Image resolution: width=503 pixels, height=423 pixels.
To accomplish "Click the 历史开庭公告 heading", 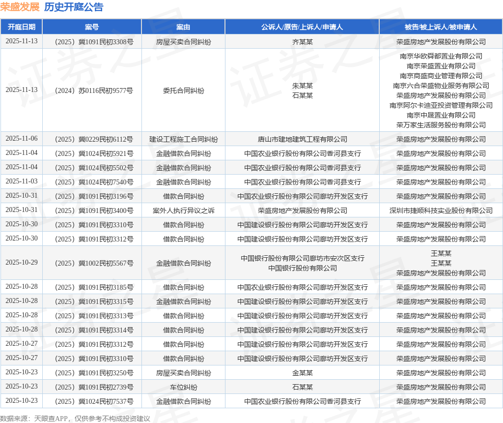I will coord(74,7).
